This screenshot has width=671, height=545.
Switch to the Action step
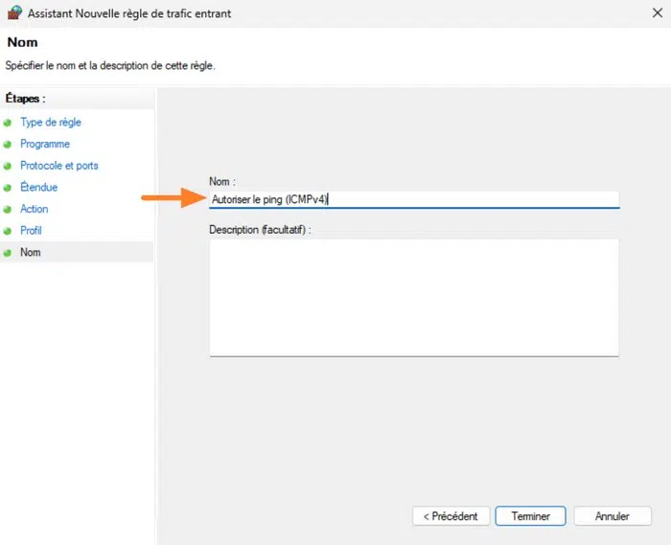[x=35, y=209]
